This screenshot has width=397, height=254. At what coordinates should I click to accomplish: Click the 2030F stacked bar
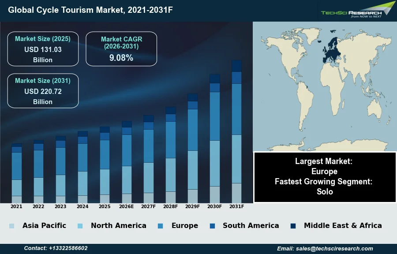(215, 139)
